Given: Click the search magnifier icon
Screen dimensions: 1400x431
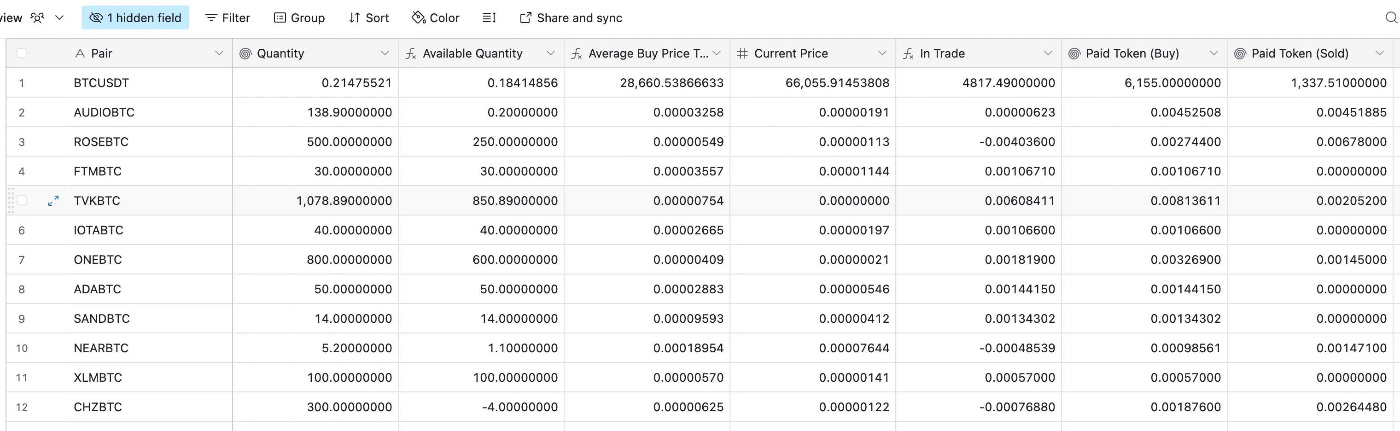Looking at the screenshot, I should point(1391,18).
